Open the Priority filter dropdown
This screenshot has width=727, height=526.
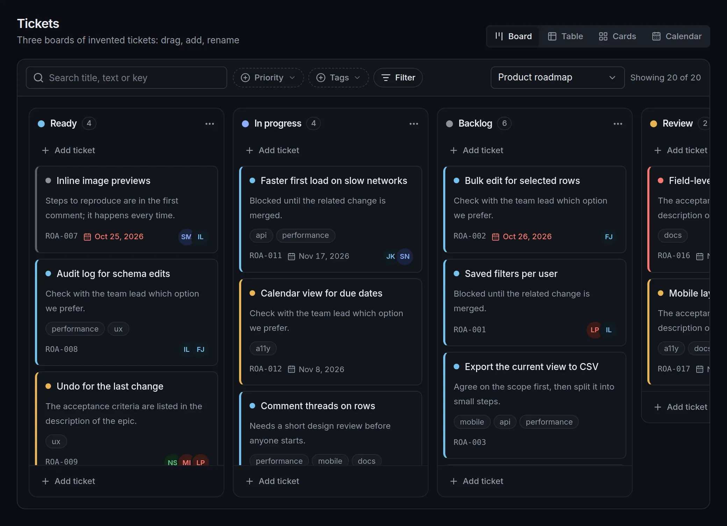pyautogui.click(x=268, y=78)
